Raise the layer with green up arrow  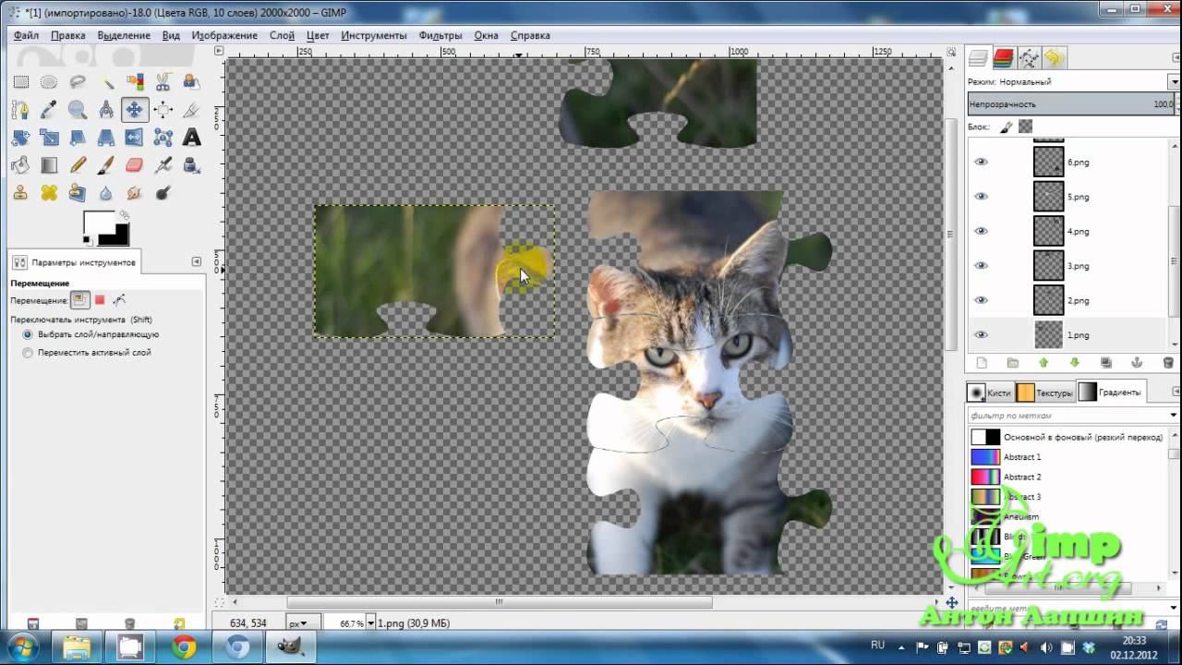click(1043, 363)
